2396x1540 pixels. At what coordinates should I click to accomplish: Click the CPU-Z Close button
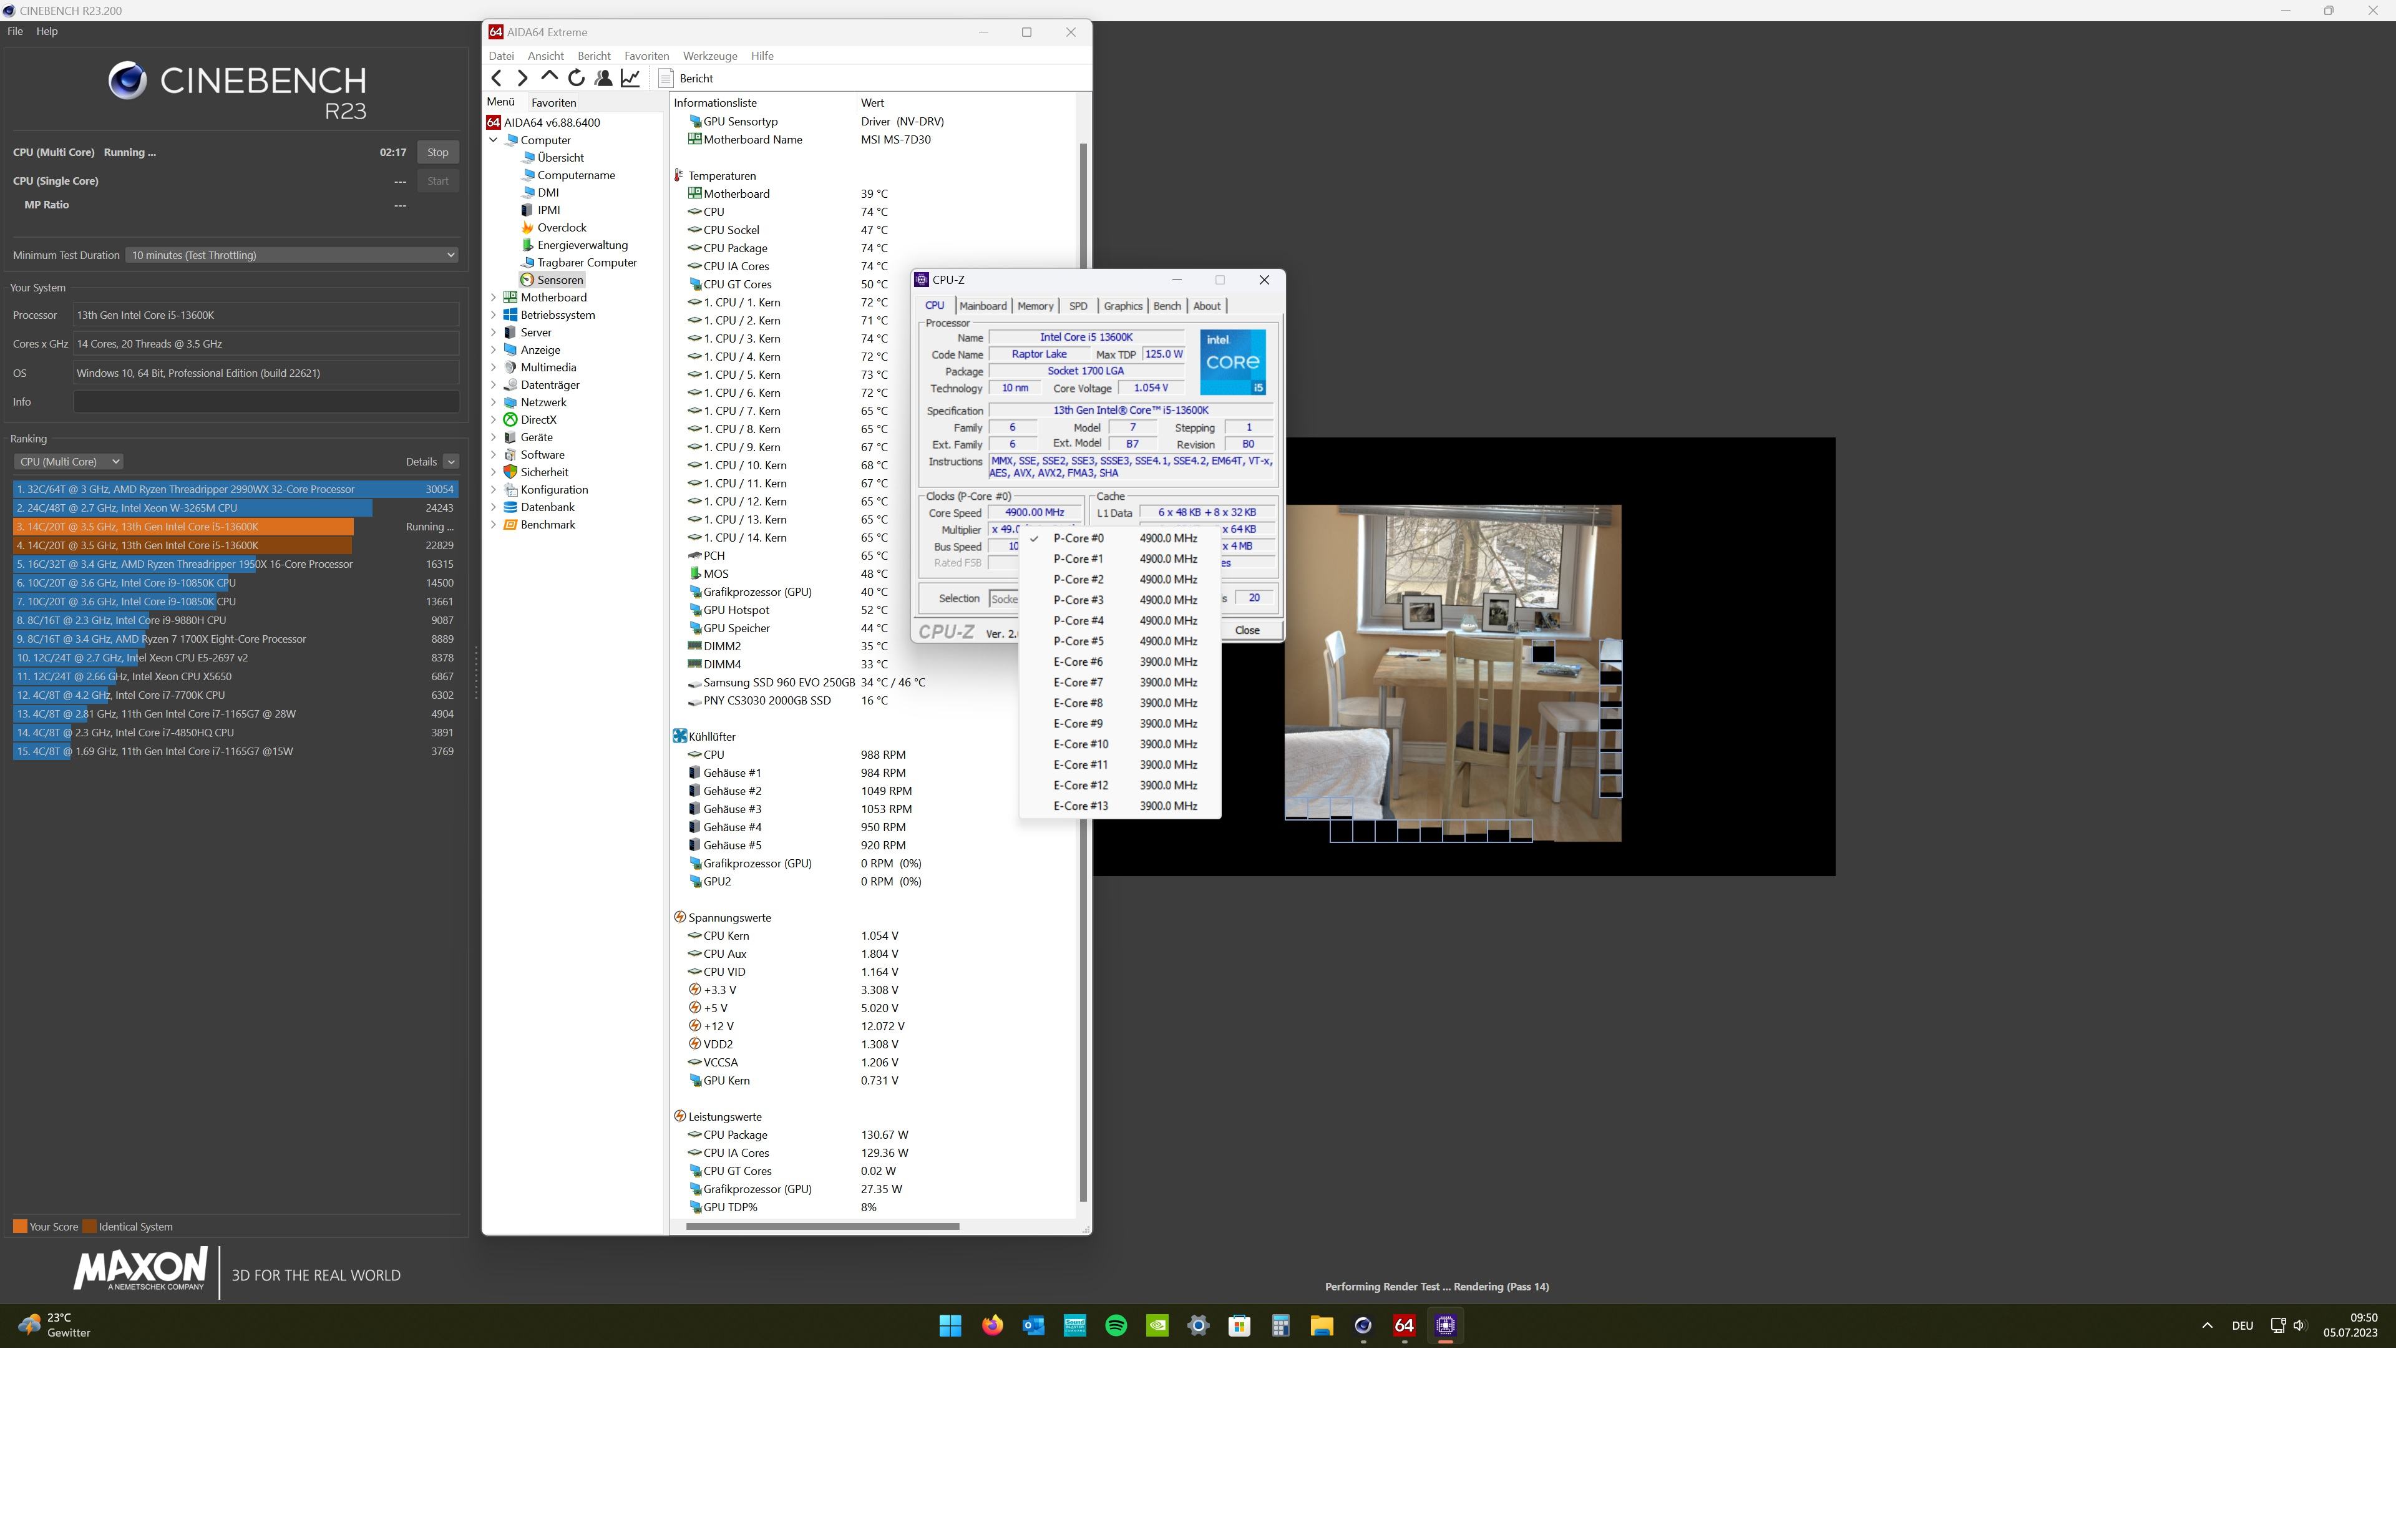pyautogui.click(x=1246, y=630)
